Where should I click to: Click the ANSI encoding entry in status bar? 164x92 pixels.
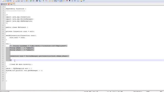coord(148,91)
